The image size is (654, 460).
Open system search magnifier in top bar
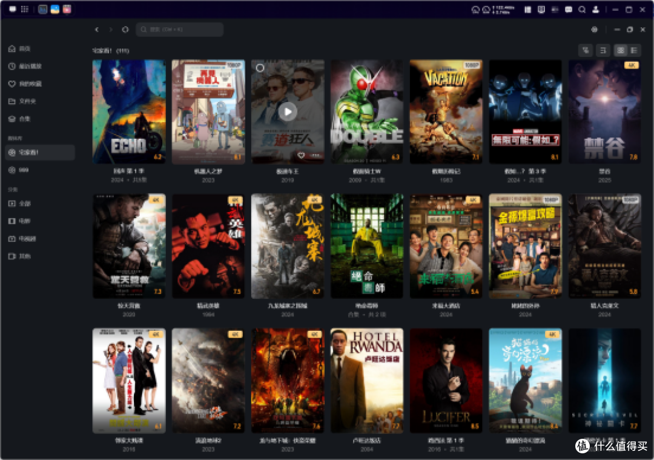coord(582,10)
